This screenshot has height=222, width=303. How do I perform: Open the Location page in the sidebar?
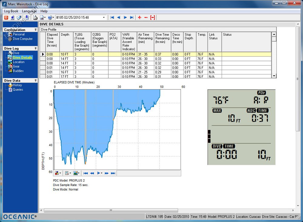(x=18, y=62)
